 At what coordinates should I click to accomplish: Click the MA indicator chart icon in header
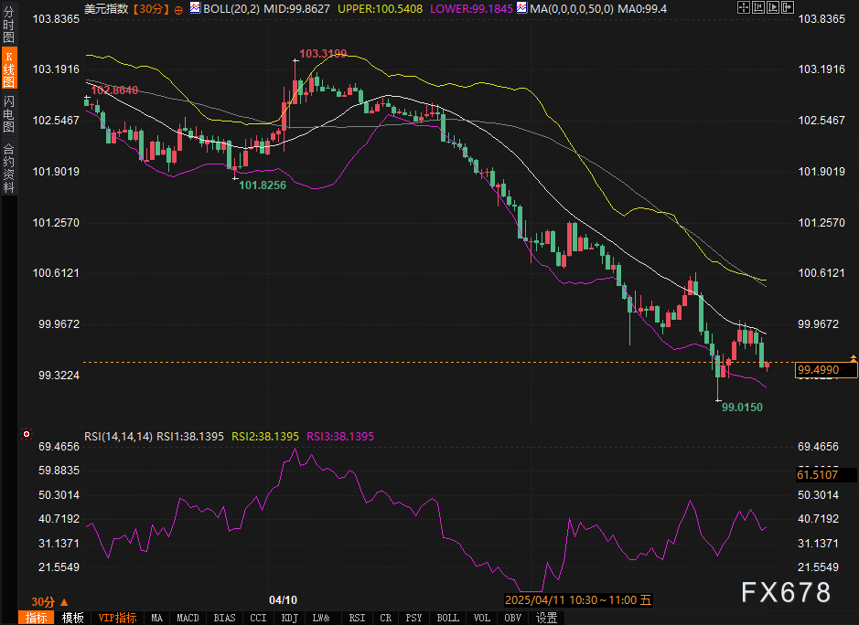click(520, 8)
